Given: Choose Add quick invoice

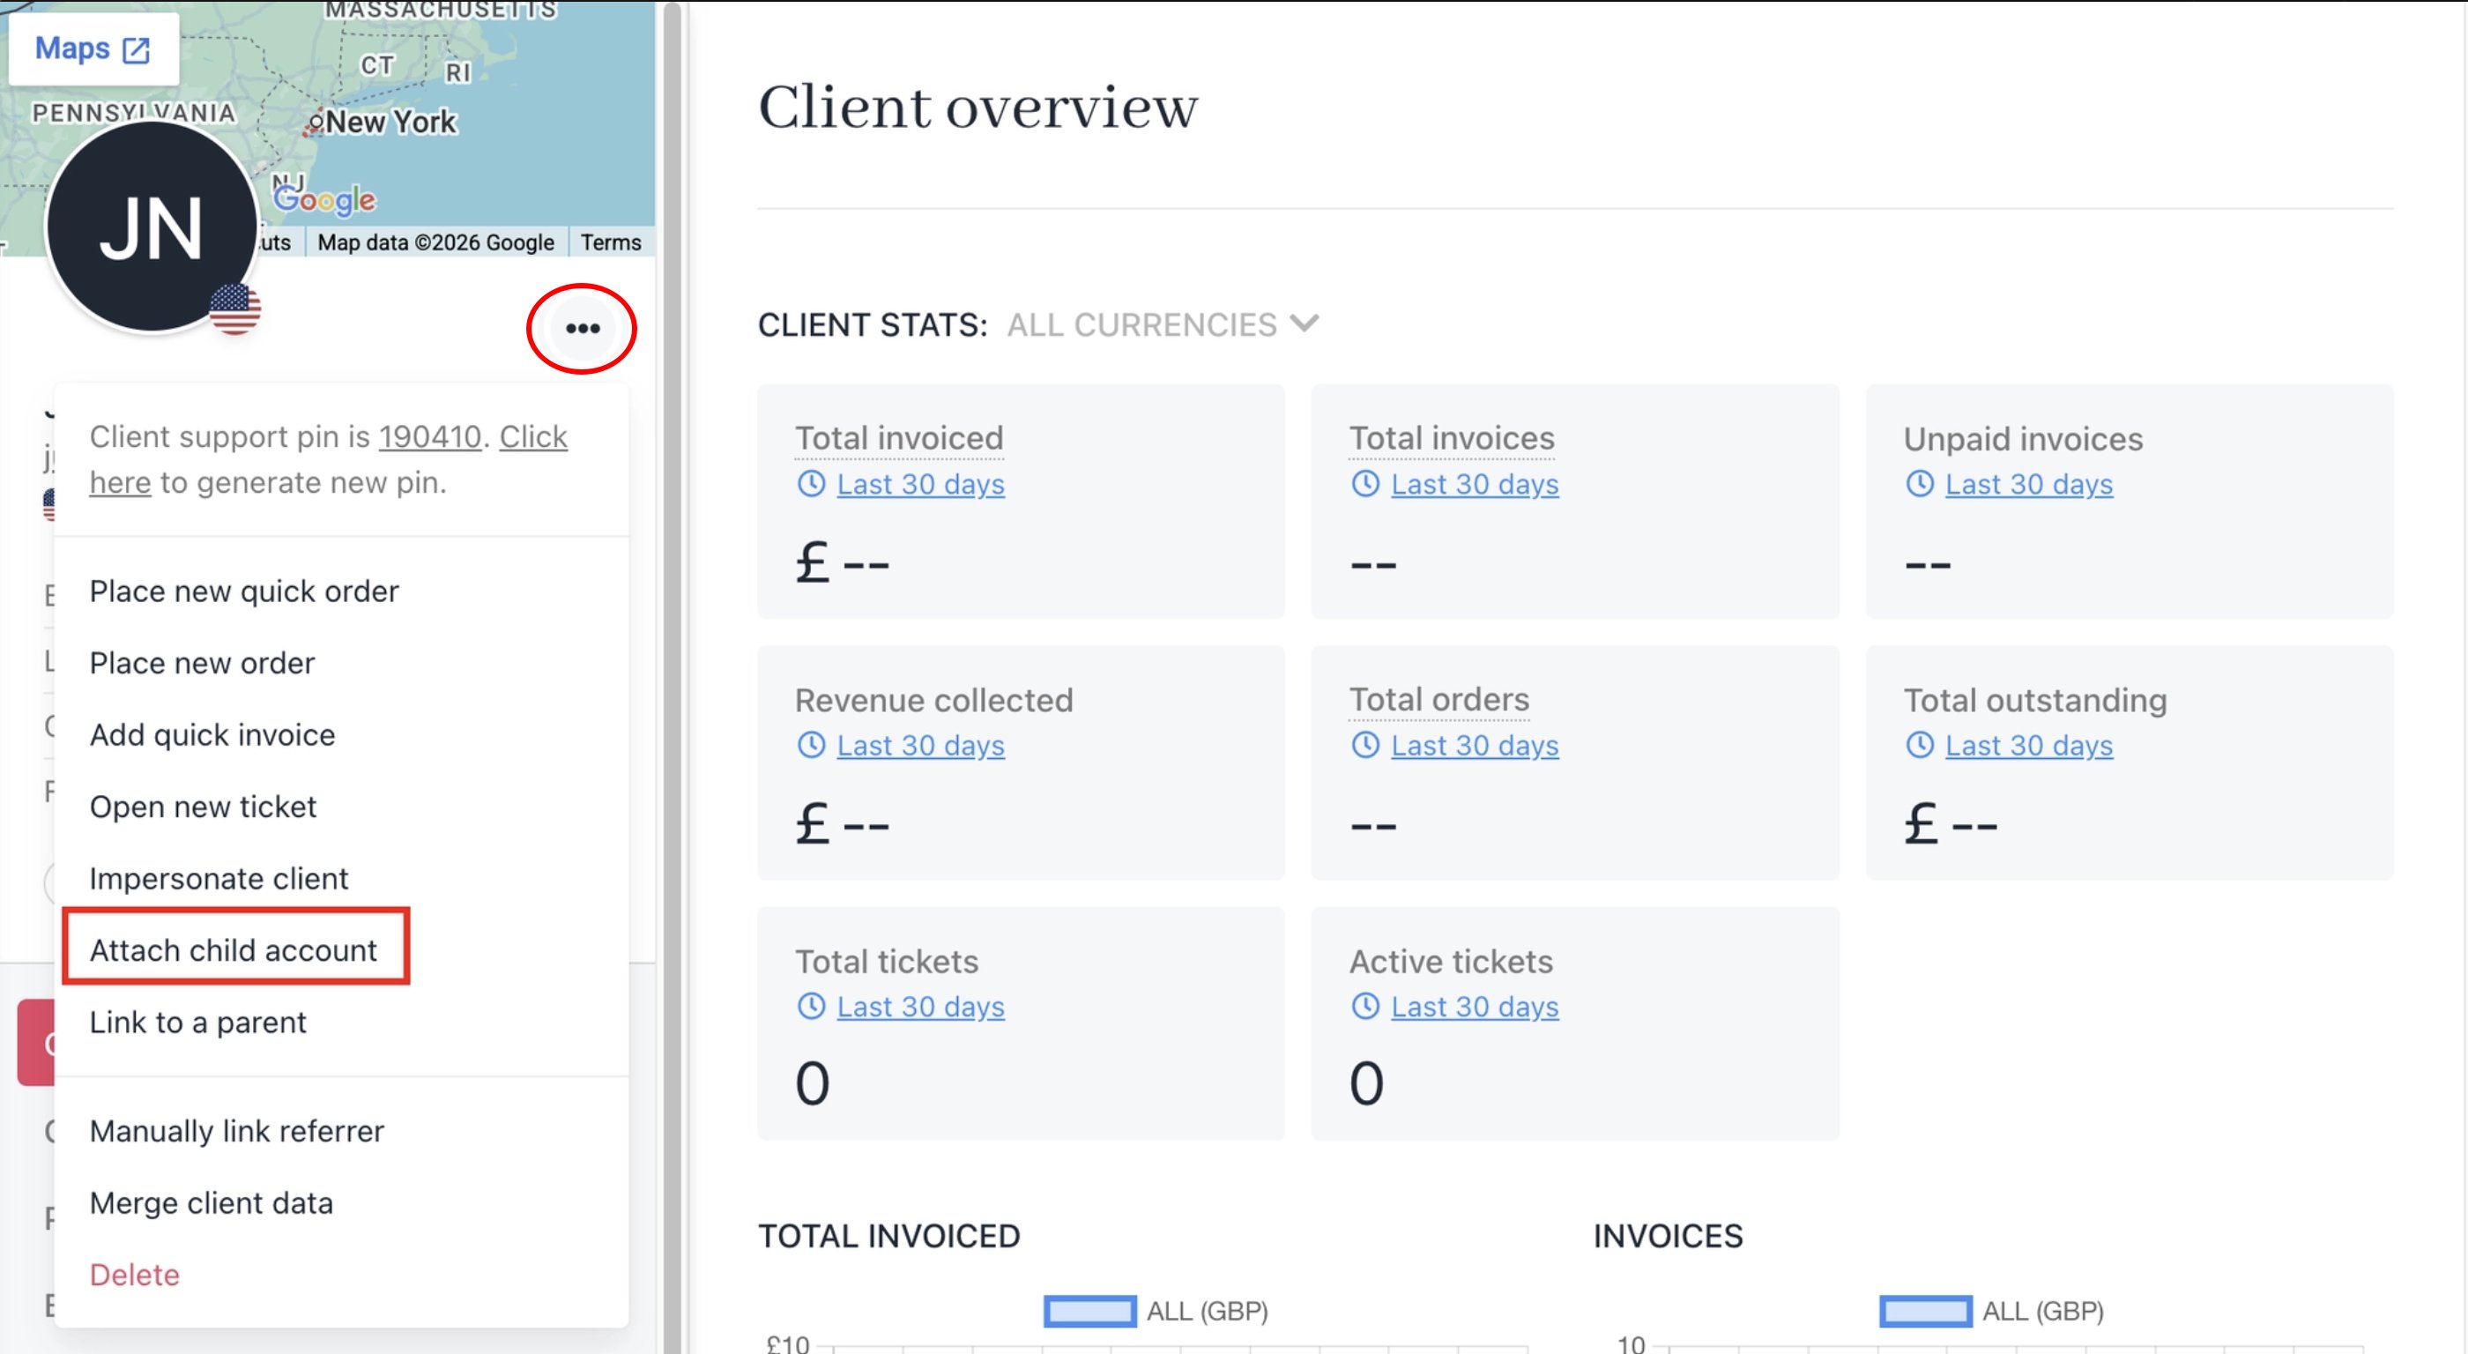Looking at the screenshot, I should click(212, 735).
